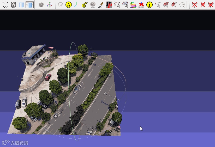Screen dimensions: 215x147
Task: Select the polyline selection arrow tool
Action: tap(182, 5)
